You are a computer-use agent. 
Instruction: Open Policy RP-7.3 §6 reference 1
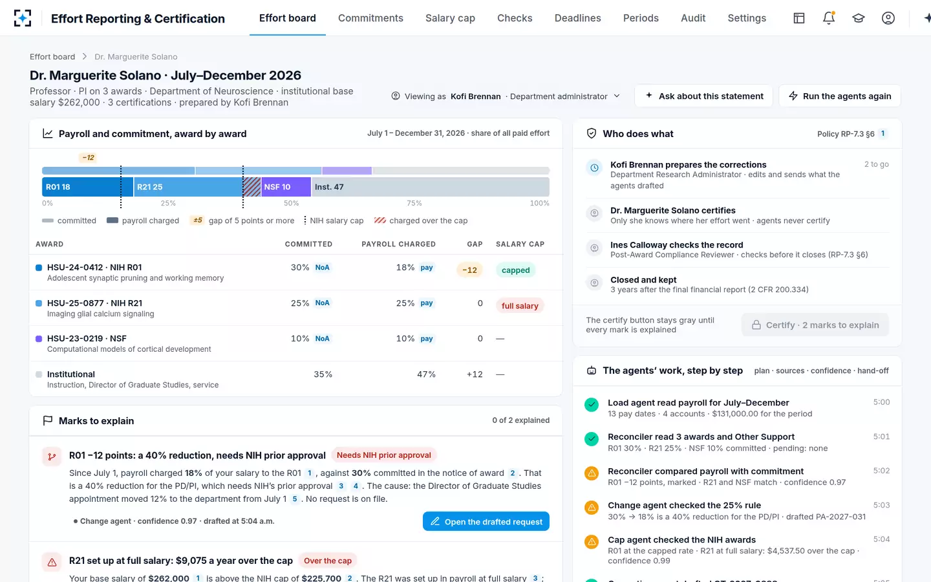pos(883,134)
